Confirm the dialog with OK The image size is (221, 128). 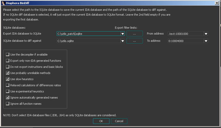click(101, 121)
